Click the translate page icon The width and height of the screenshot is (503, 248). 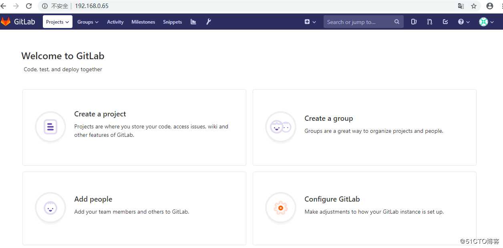[x=461, y=6]
